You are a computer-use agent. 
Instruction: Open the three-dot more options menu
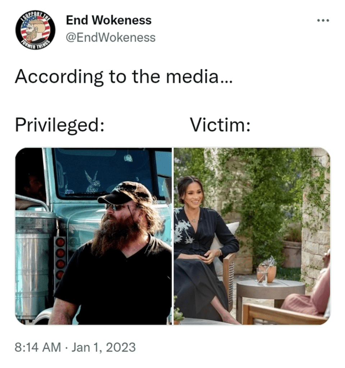tap(323, 20)
